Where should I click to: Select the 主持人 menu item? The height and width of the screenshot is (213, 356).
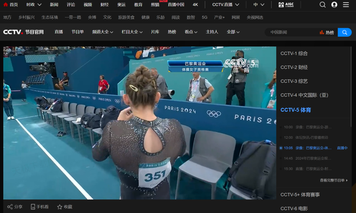click(x=212, y=32)
